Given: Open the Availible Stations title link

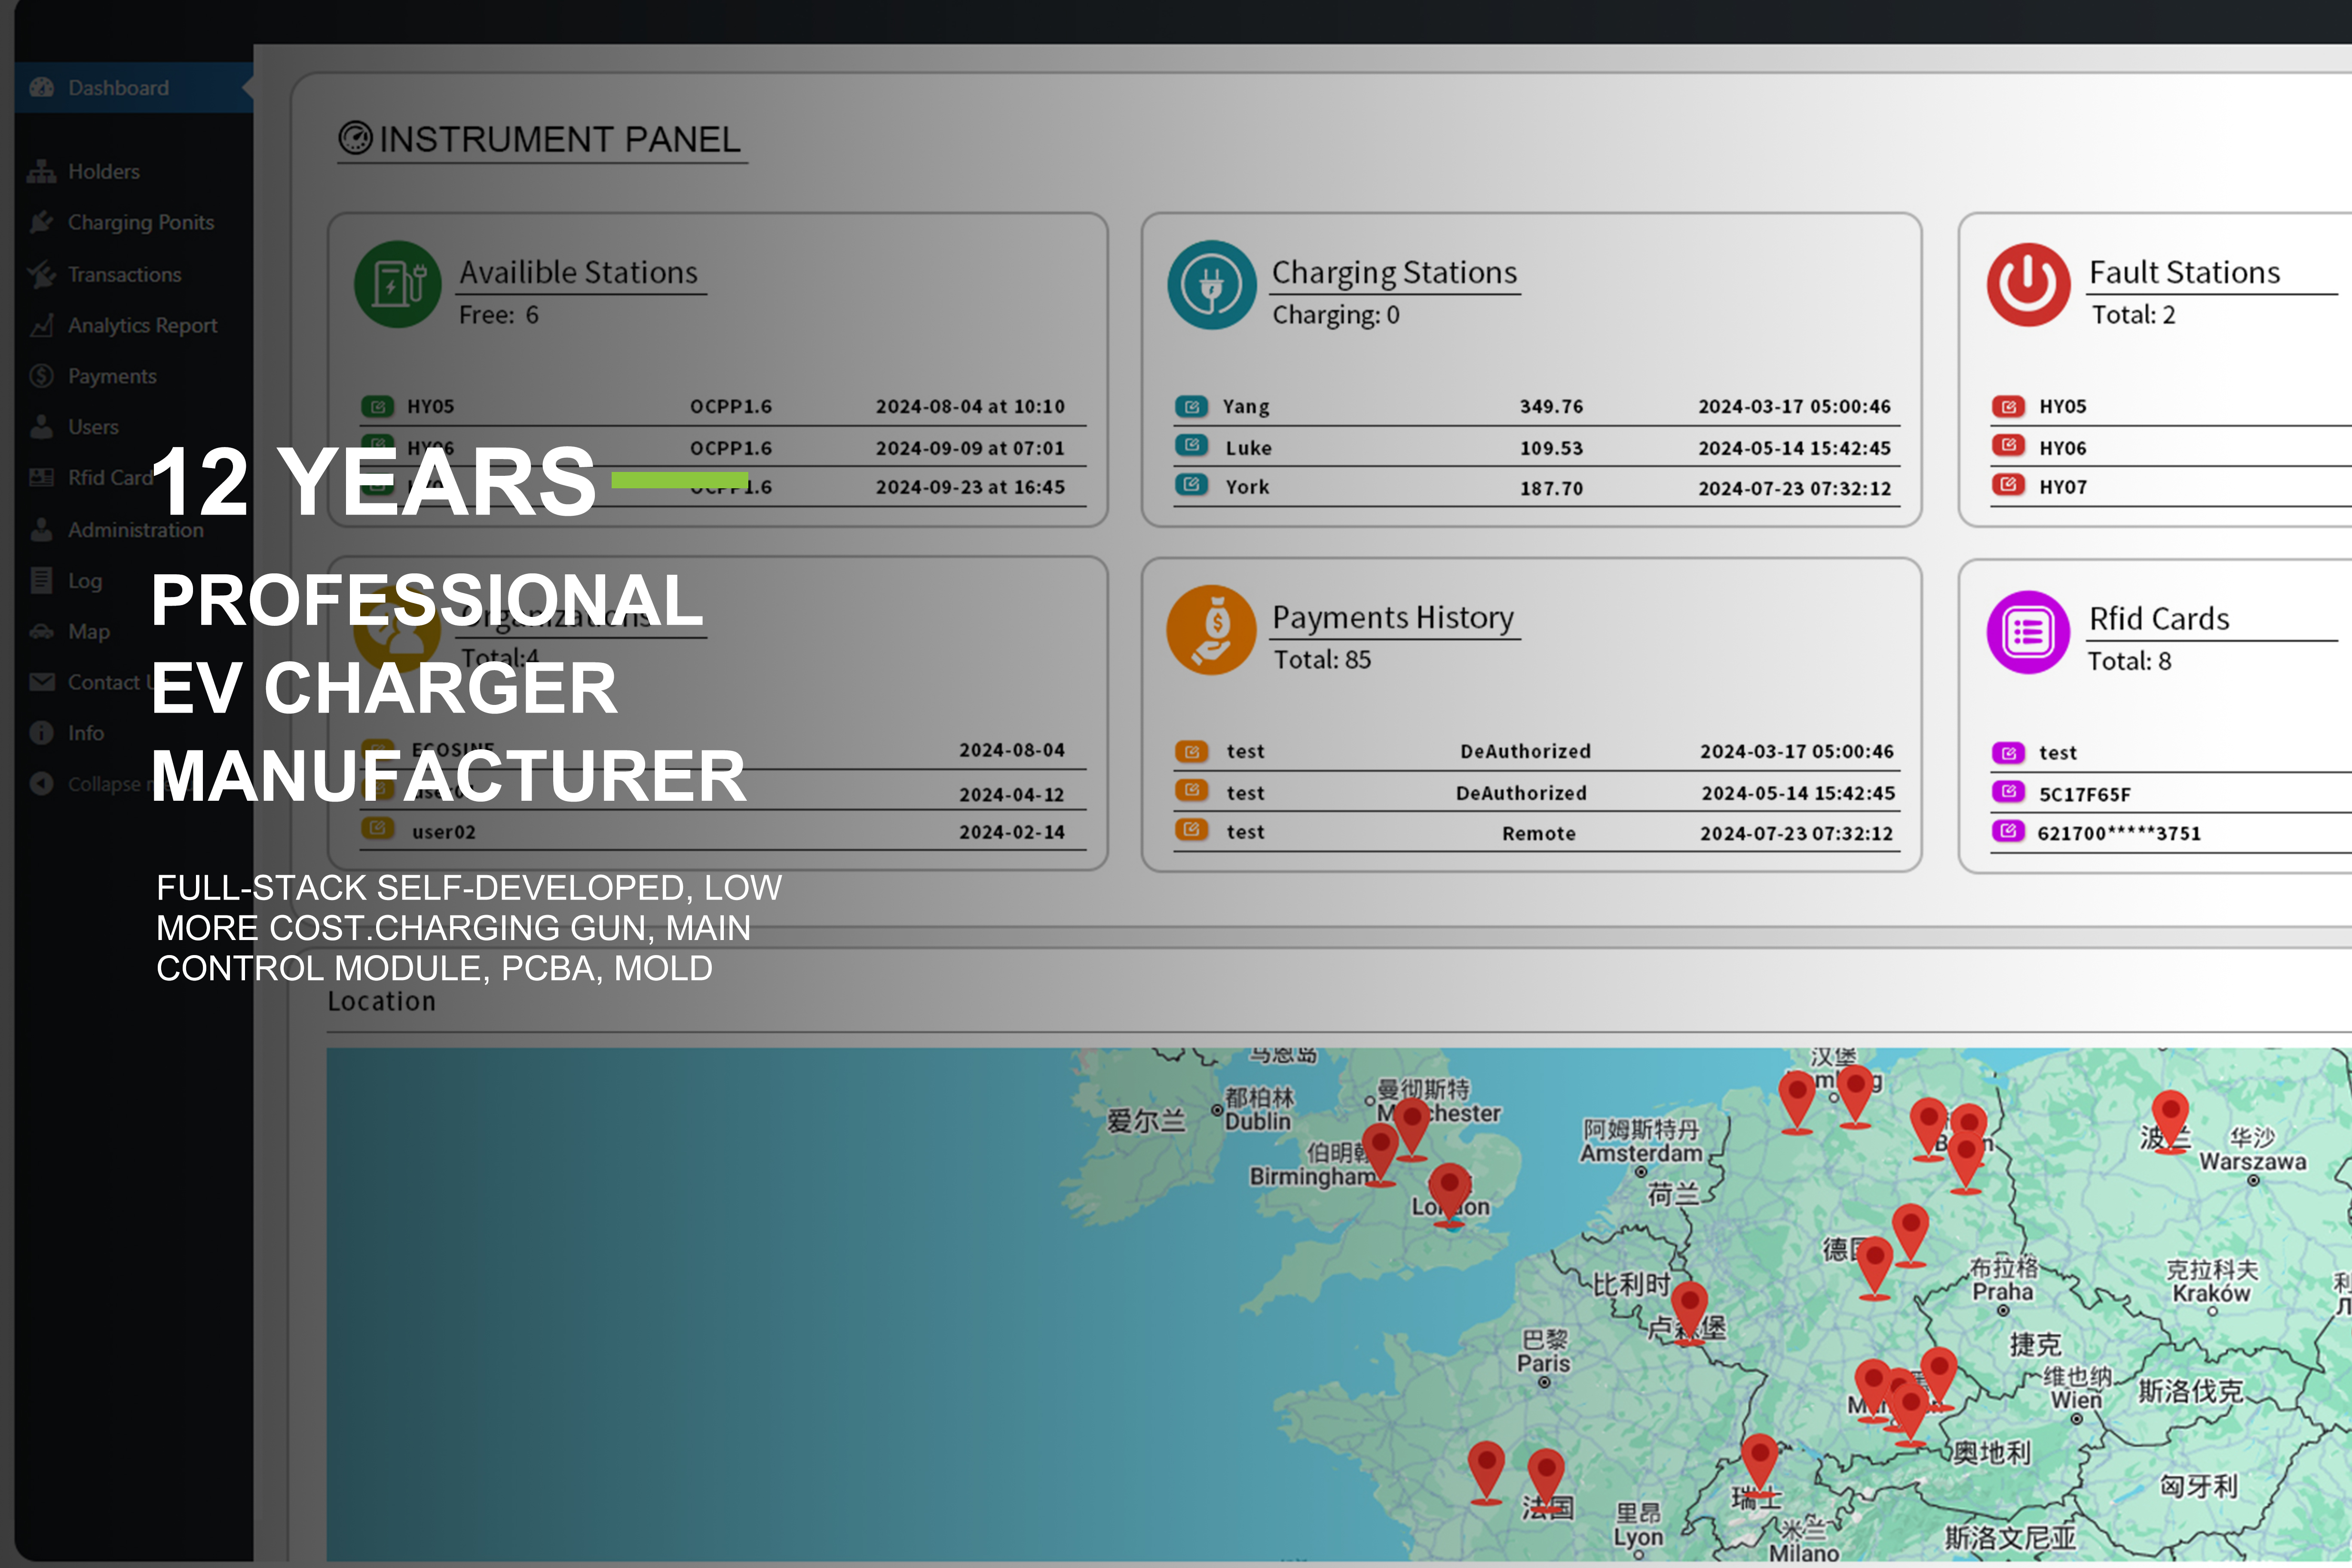Looking at the screenshot, I should [579, 273].
